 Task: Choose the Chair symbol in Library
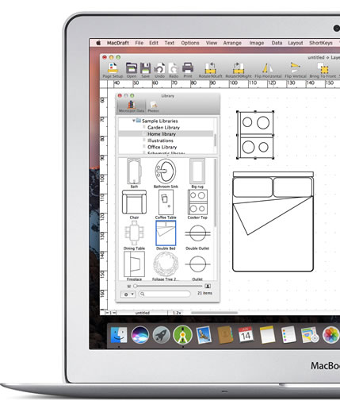134,204
